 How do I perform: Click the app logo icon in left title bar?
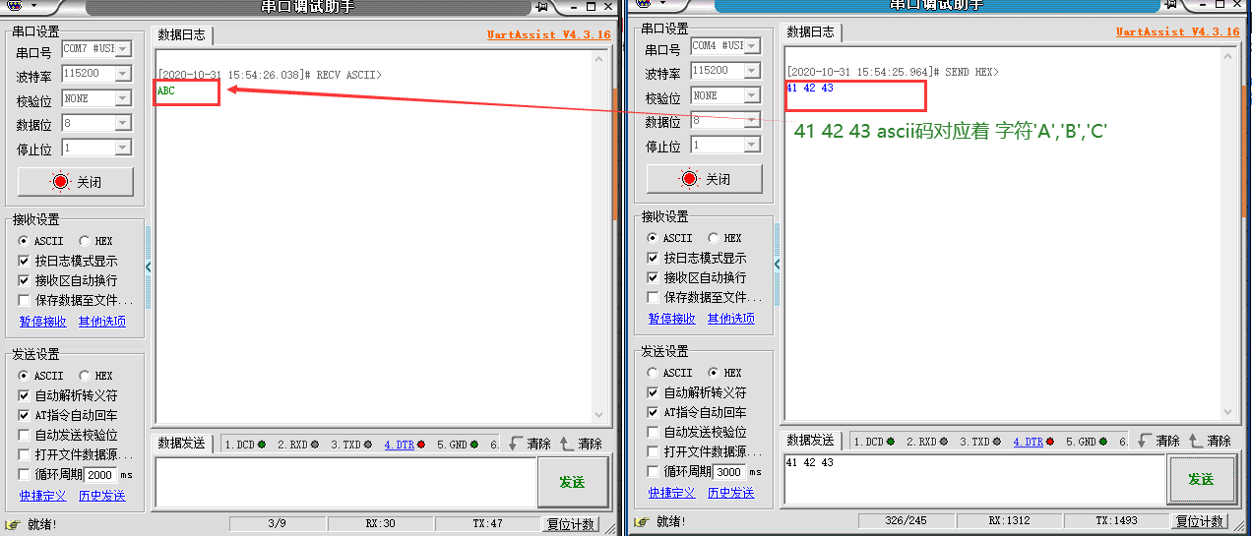pos(17,5)
